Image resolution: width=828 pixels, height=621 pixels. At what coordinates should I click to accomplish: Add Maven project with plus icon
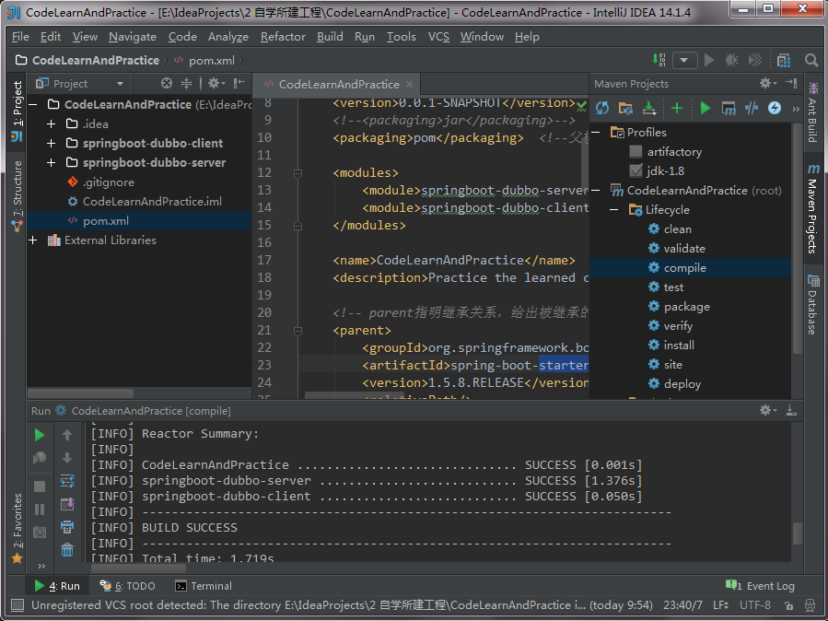point(676,108)
